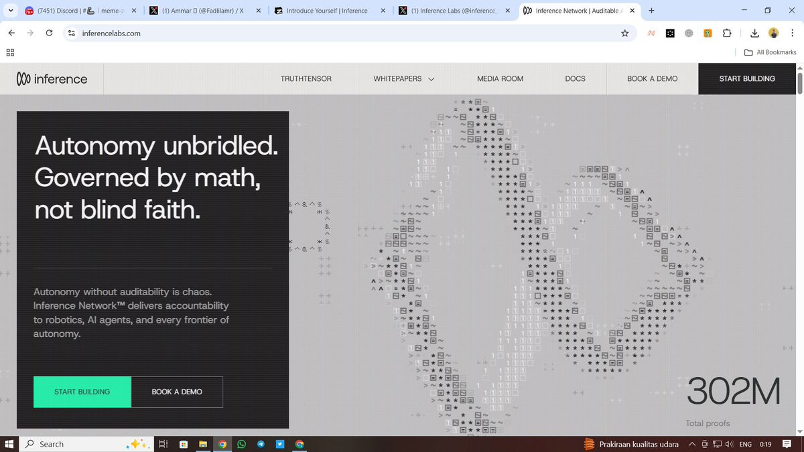Image resolution: width=804 pixels, height=452 pixels.
Task: Open the Chrome profile avatar
Action: click(x=774, y=33)
